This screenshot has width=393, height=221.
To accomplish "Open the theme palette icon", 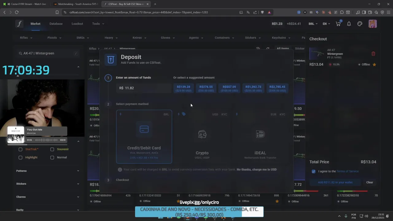I will [x=360, y=24].
